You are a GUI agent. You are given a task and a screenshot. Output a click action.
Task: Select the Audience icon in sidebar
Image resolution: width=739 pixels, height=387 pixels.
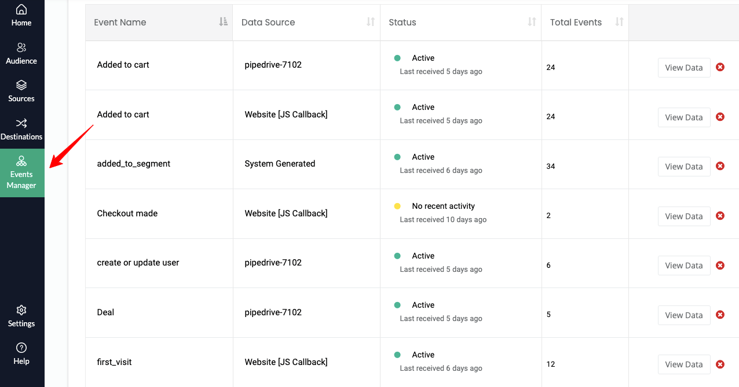21,53
